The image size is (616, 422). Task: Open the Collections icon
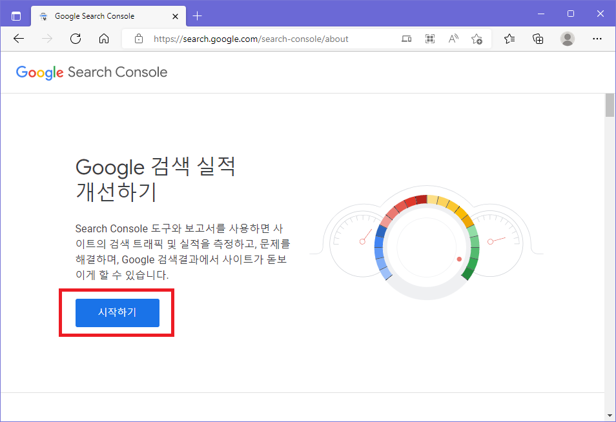[x=538, y=39]
